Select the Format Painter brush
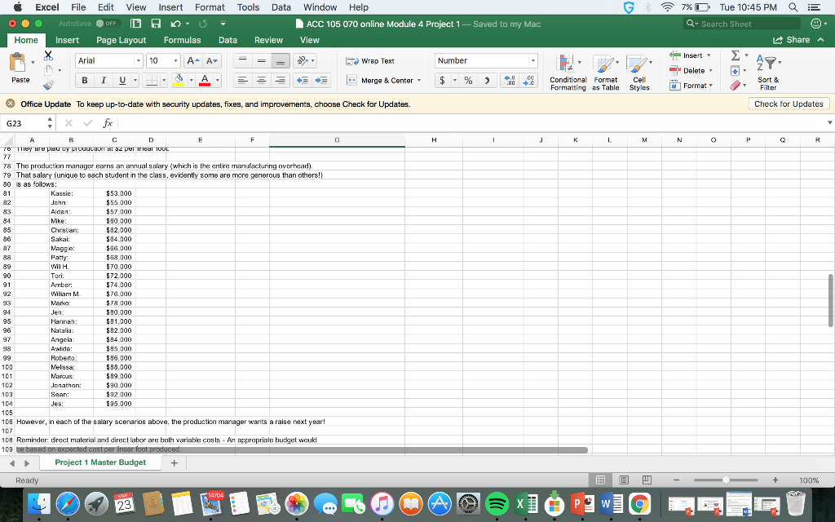 pos(48,84)
